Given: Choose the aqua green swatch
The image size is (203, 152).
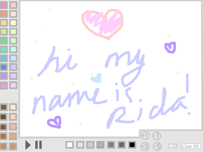Looking at the screenshot, I should tap(4, 49).
